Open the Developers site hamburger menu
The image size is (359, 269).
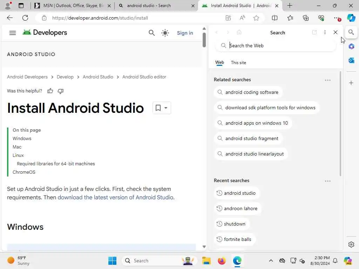13,33
